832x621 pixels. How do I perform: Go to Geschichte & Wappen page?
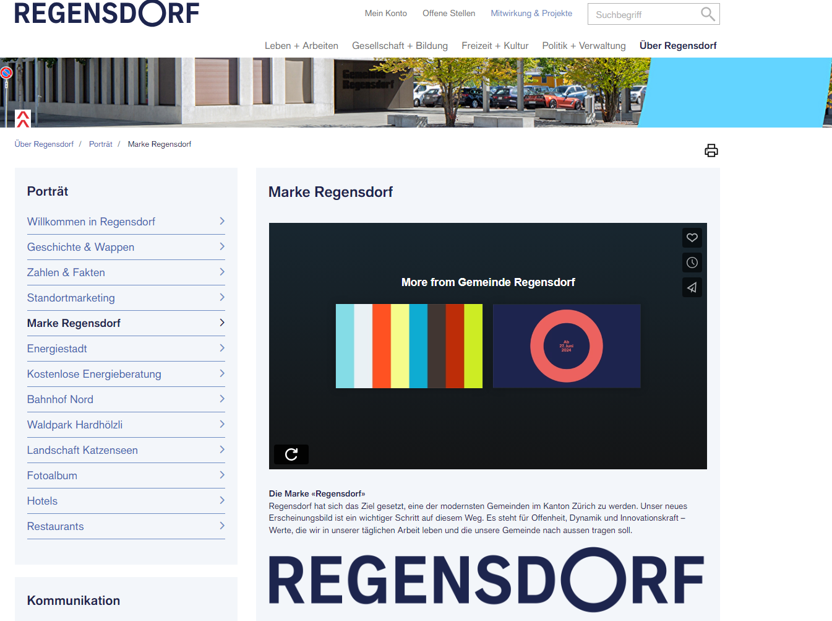[80, 247]
